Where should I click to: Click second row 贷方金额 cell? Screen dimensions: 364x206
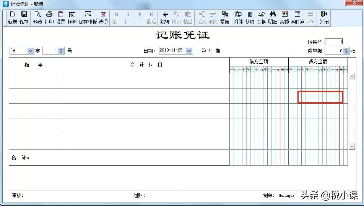318,96
